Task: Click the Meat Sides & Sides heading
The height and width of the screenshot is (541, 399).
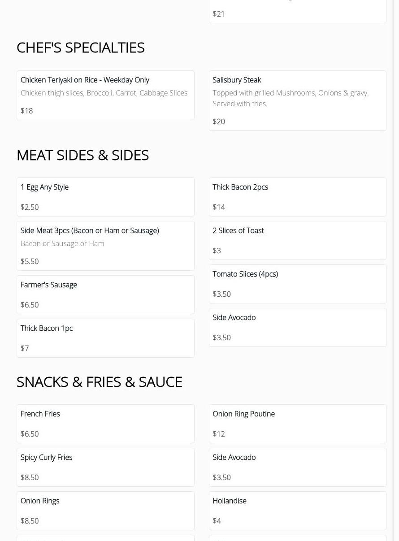Action: pyautogui.click(x=82, y=155)
